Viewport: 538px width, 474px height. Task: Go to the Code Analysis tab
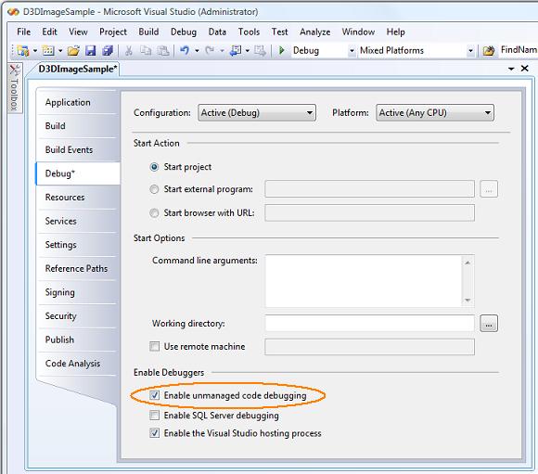pos(72,363)
